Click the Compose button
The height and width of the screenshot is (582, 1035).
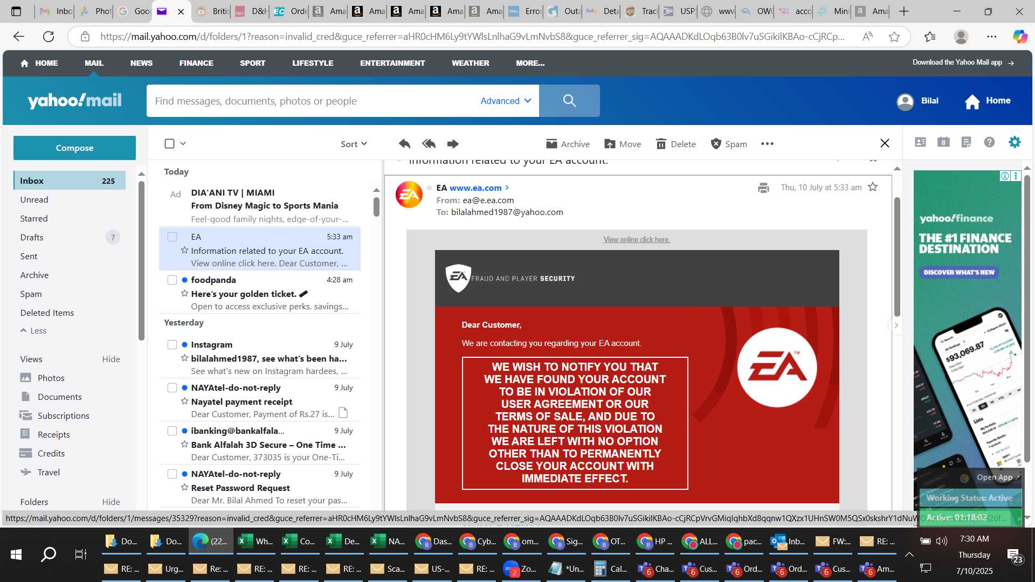coord(74,148)
